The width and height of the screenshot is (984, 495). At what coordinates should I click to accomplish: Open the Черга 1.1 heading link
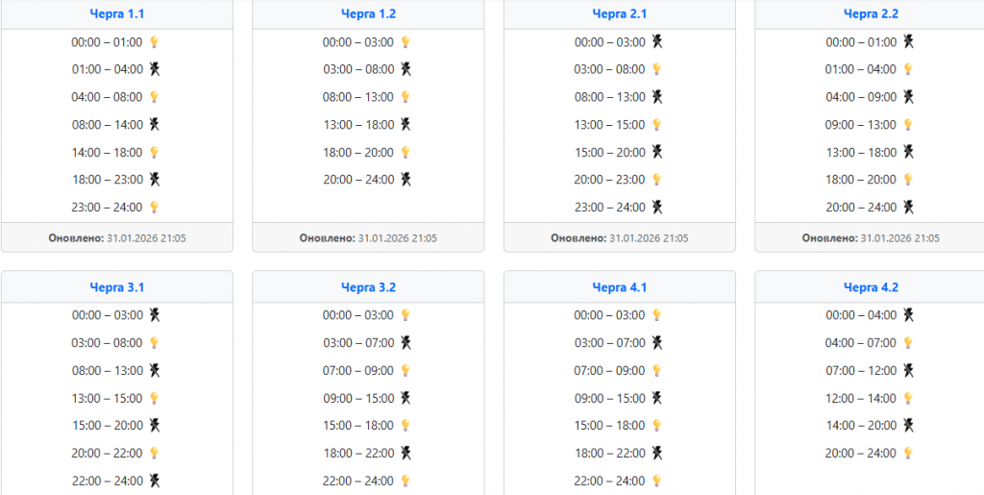[116, 14]
